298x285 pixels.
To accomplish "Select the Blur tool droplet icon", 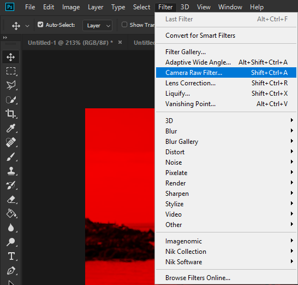I will (11, 228).
